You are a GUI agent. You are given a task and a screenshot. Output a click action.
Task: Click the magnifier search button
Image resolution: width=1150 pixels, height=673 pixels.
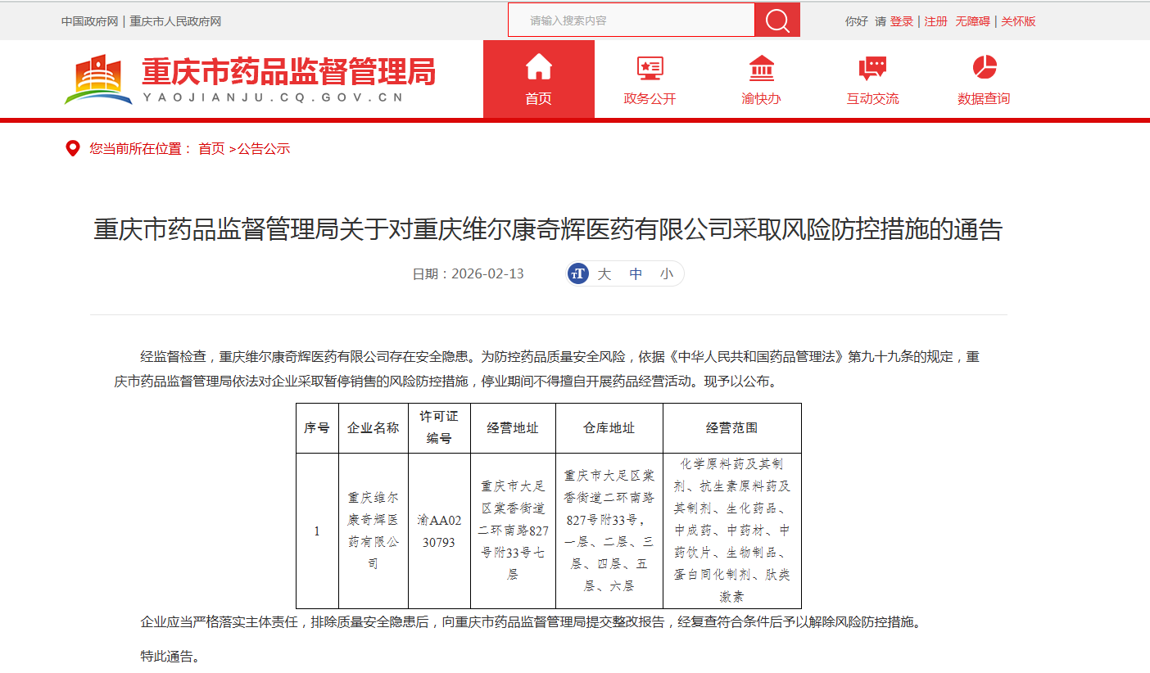(776, 20)
